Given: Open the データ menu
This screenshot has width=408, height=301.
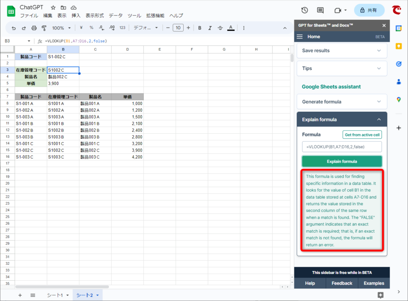Looking at the screenshot, I should tap(116, 16).
